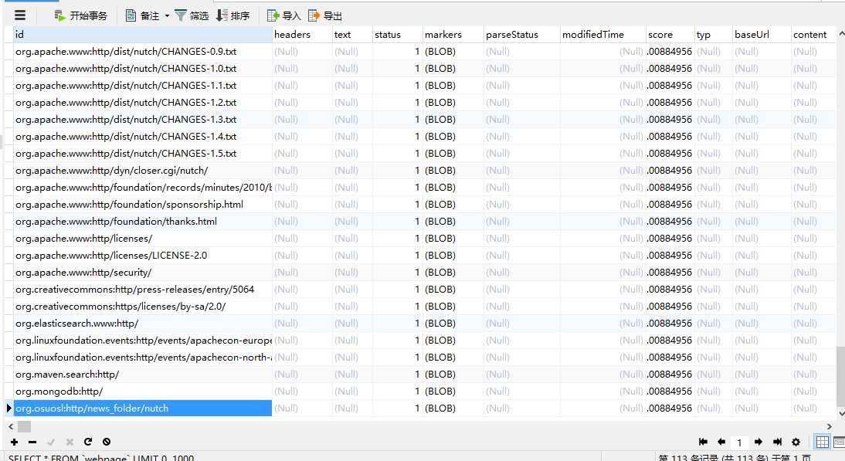The image size is (845, 461).
Task: Select the CHANGES-1.3.txt row id
Action: click(x=143, y=120)
